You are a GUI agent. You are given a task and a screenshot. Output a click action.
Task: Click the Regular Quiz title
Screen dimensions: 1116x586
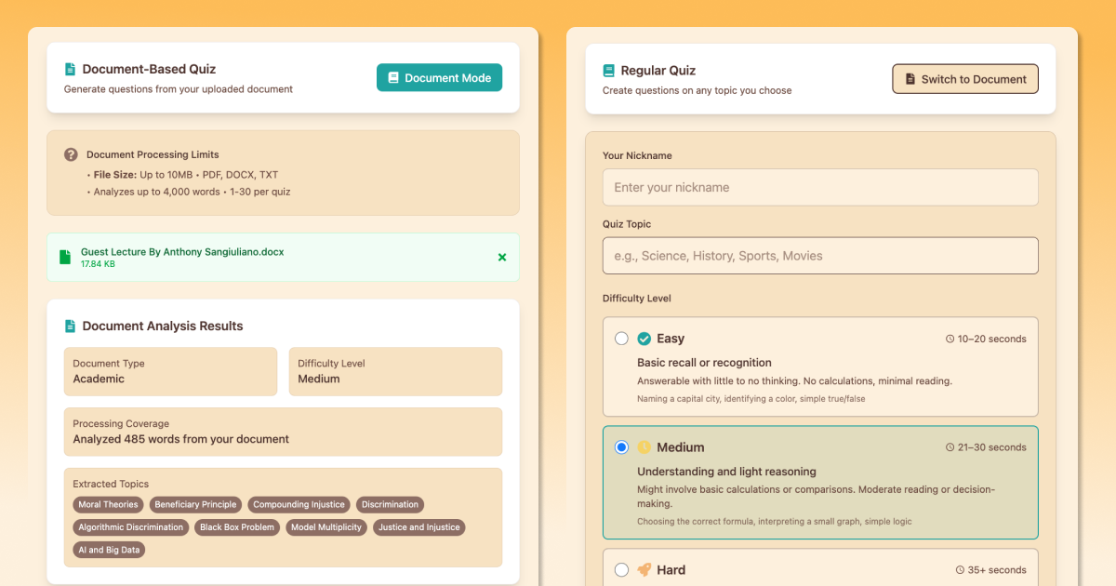click(658, 71)
